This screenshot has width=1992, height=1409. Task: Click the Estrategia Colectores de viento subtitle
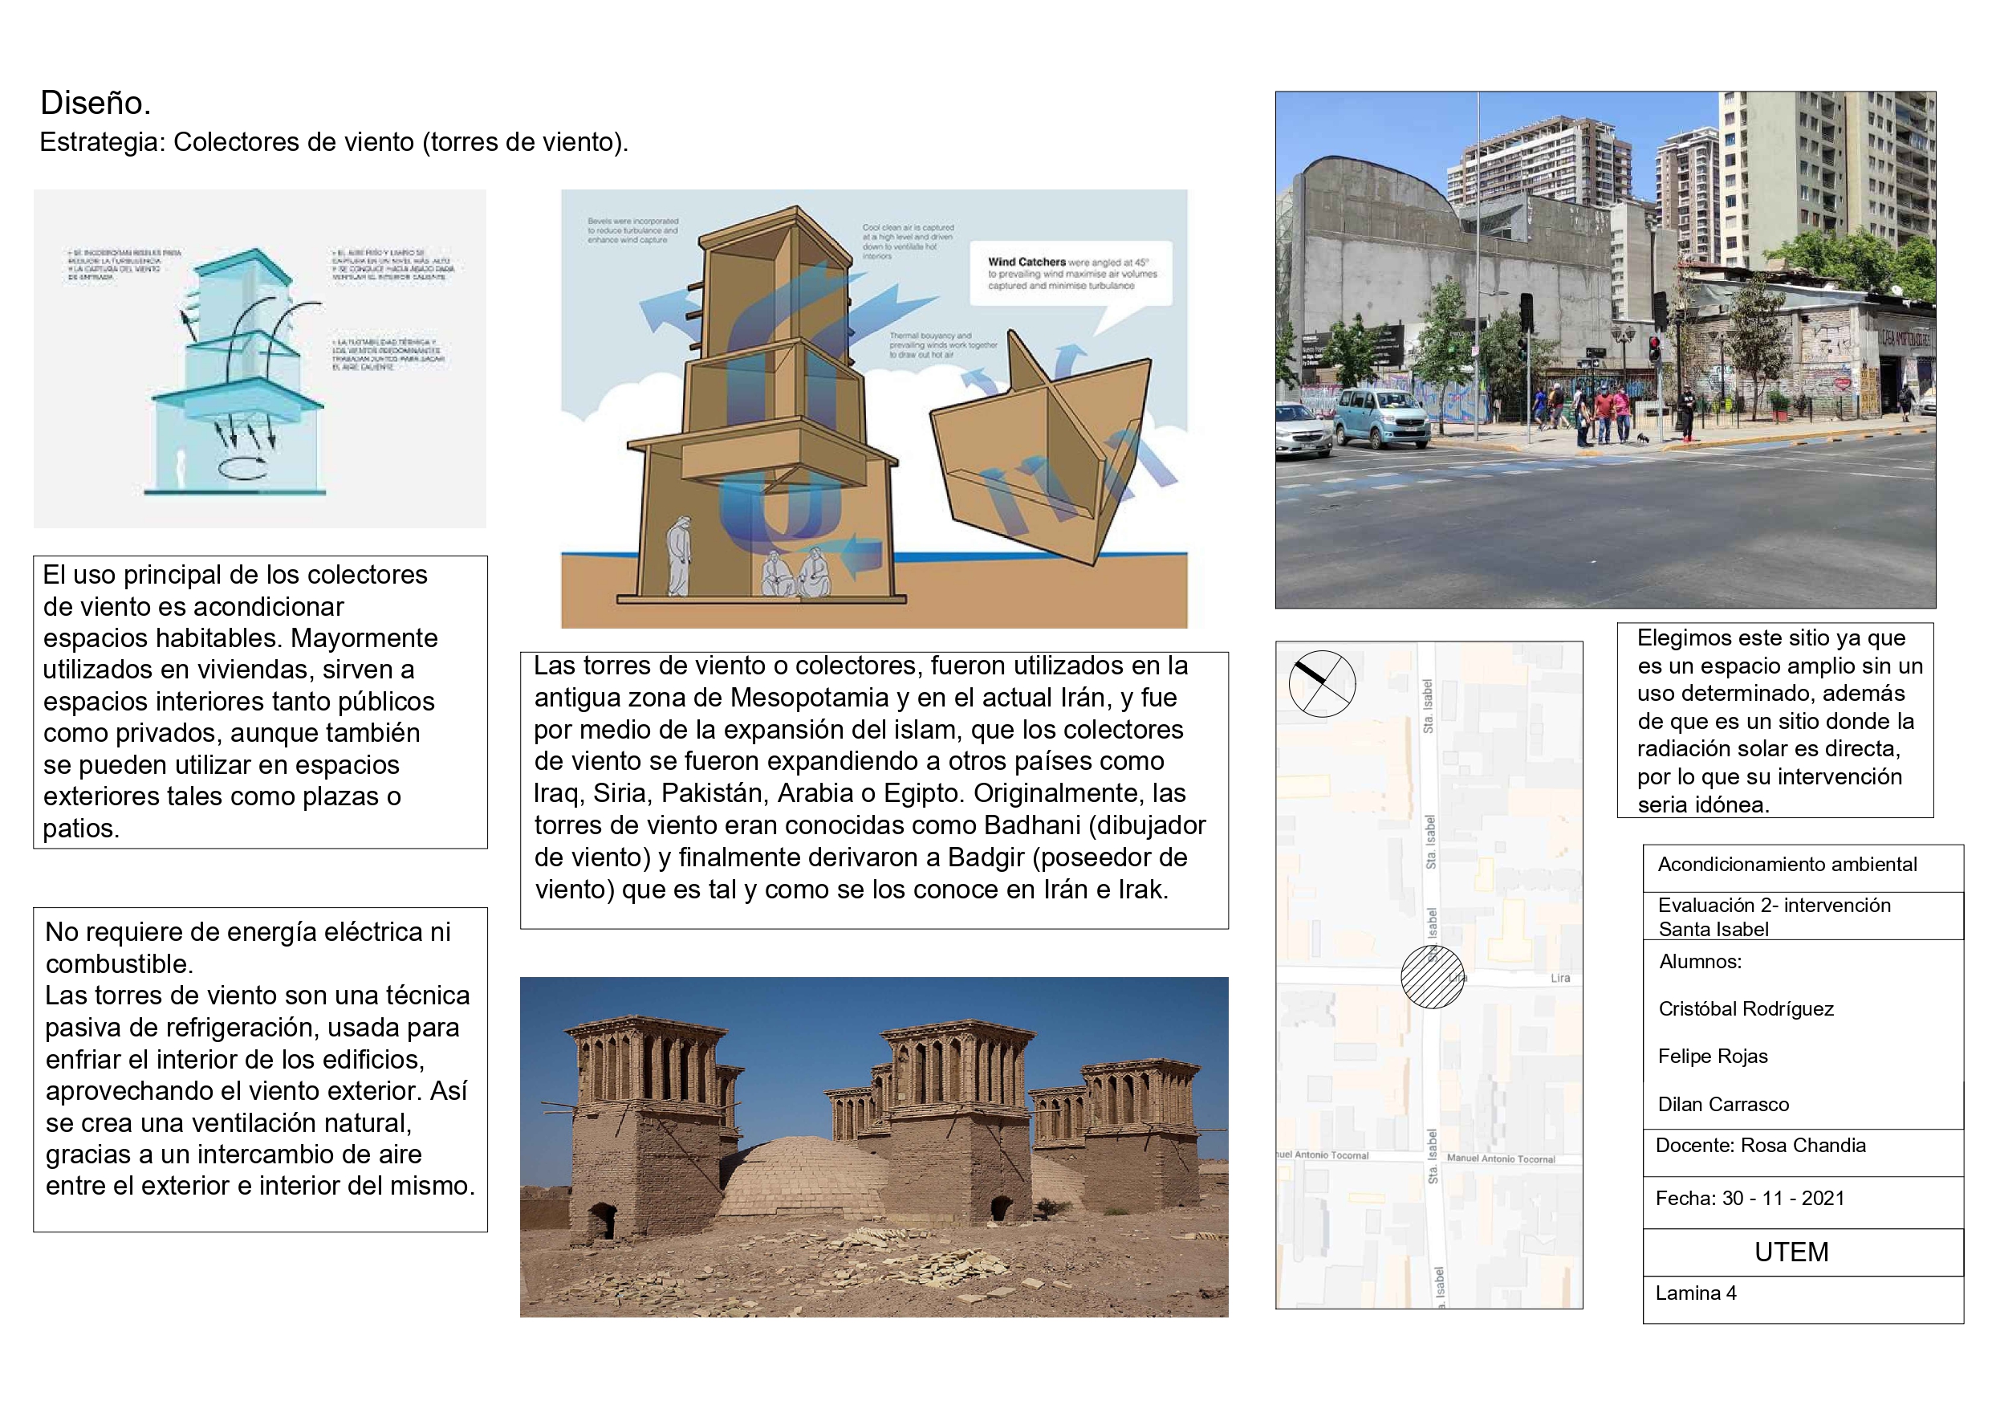coord(333,141)
